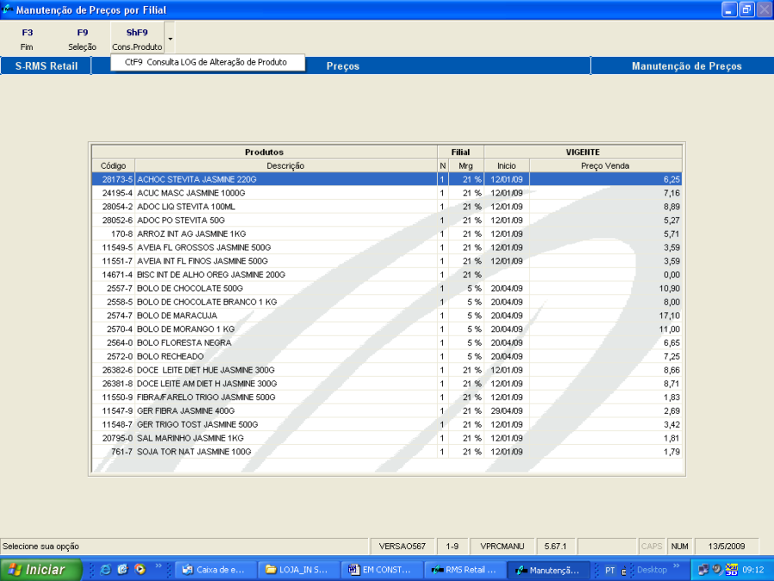Click the 0,00 price cell
Screen dimensions: 774x581
(x=605, y=275)
